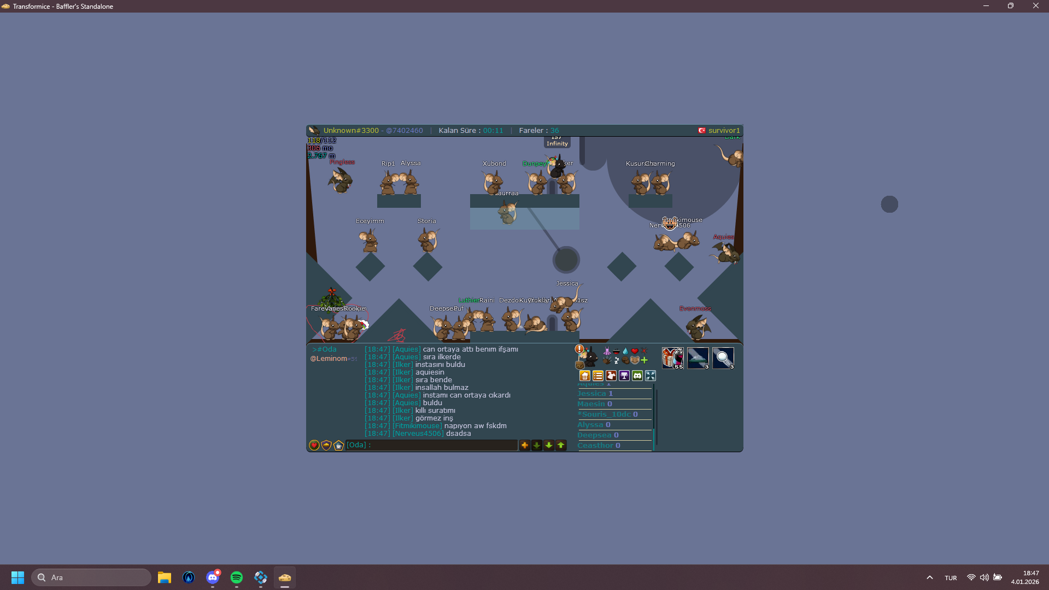The width and height of the screenshot is (1049, 590).
Task: Switch to the #Oda chat tab
Action: 325,349
